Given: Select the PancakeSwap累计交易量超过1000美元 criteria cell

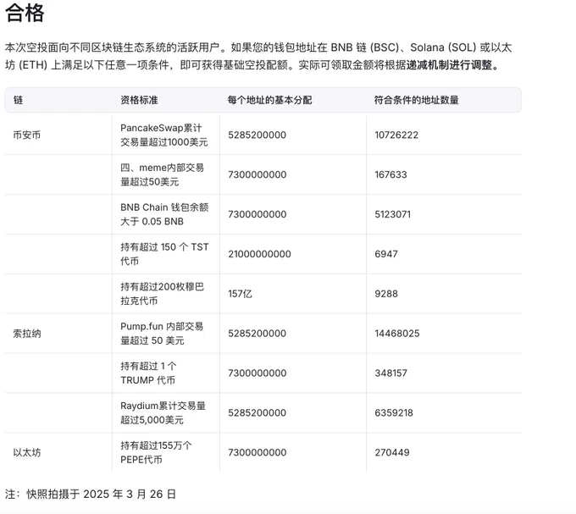Looking at the screenshot, I should click(164, 135).
